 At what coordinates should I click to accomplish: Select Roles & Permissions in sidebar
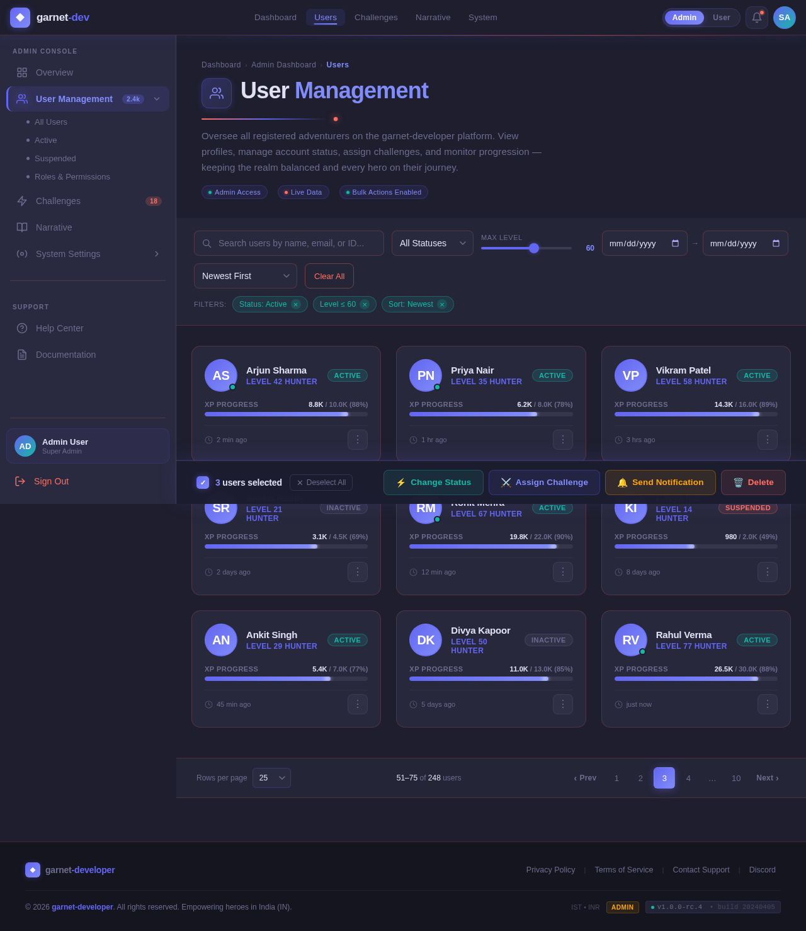(x=72, y=177)
